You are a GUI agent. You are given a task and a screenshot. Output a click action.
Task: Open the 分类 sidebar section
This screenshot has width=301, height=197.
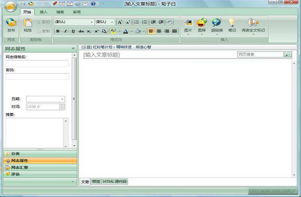click(x=15, y=154)
